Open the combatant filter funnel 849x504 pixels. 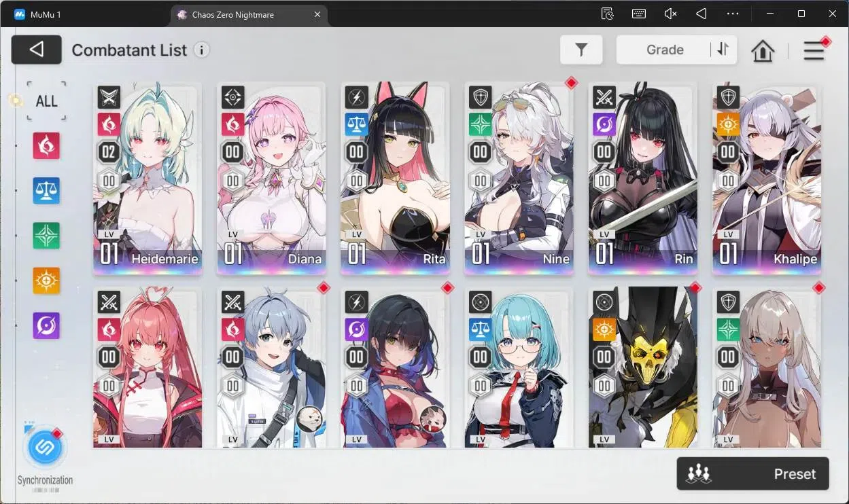[581, 50]
